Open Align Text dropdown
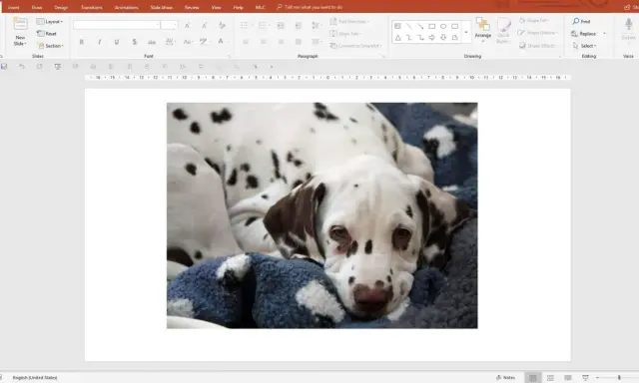The height and width of the screenshot is (383, 639). pos(345,34)
